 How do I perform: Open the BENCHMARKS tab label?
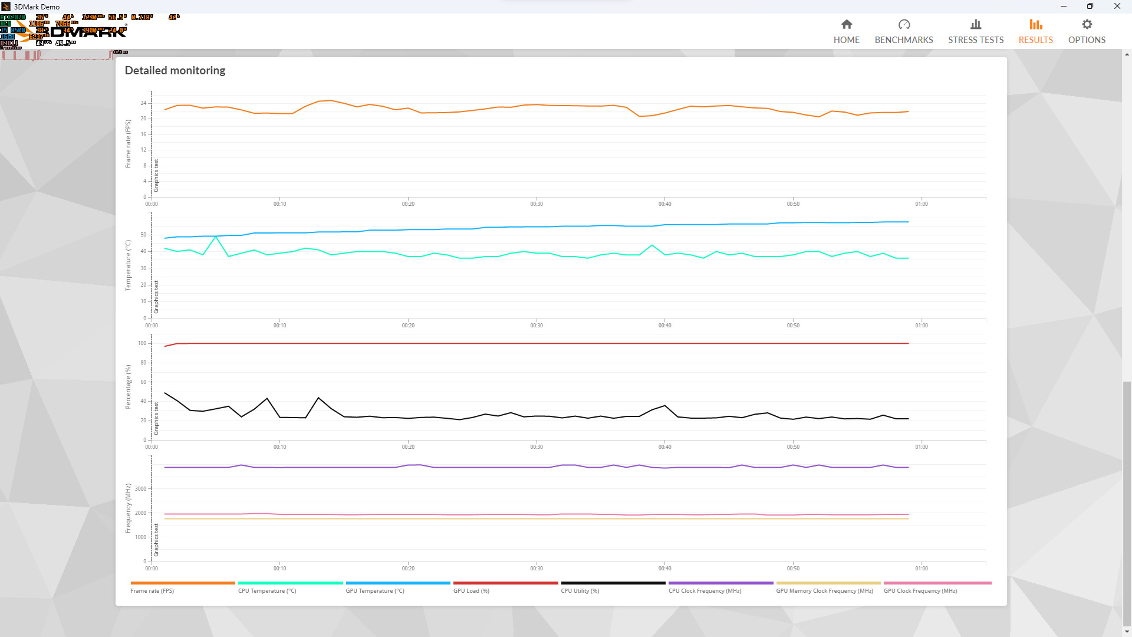click(904, 40)
